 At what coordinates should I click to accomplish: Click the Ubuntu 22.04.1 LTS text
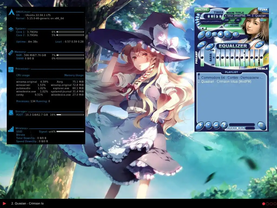coord(38,15)
